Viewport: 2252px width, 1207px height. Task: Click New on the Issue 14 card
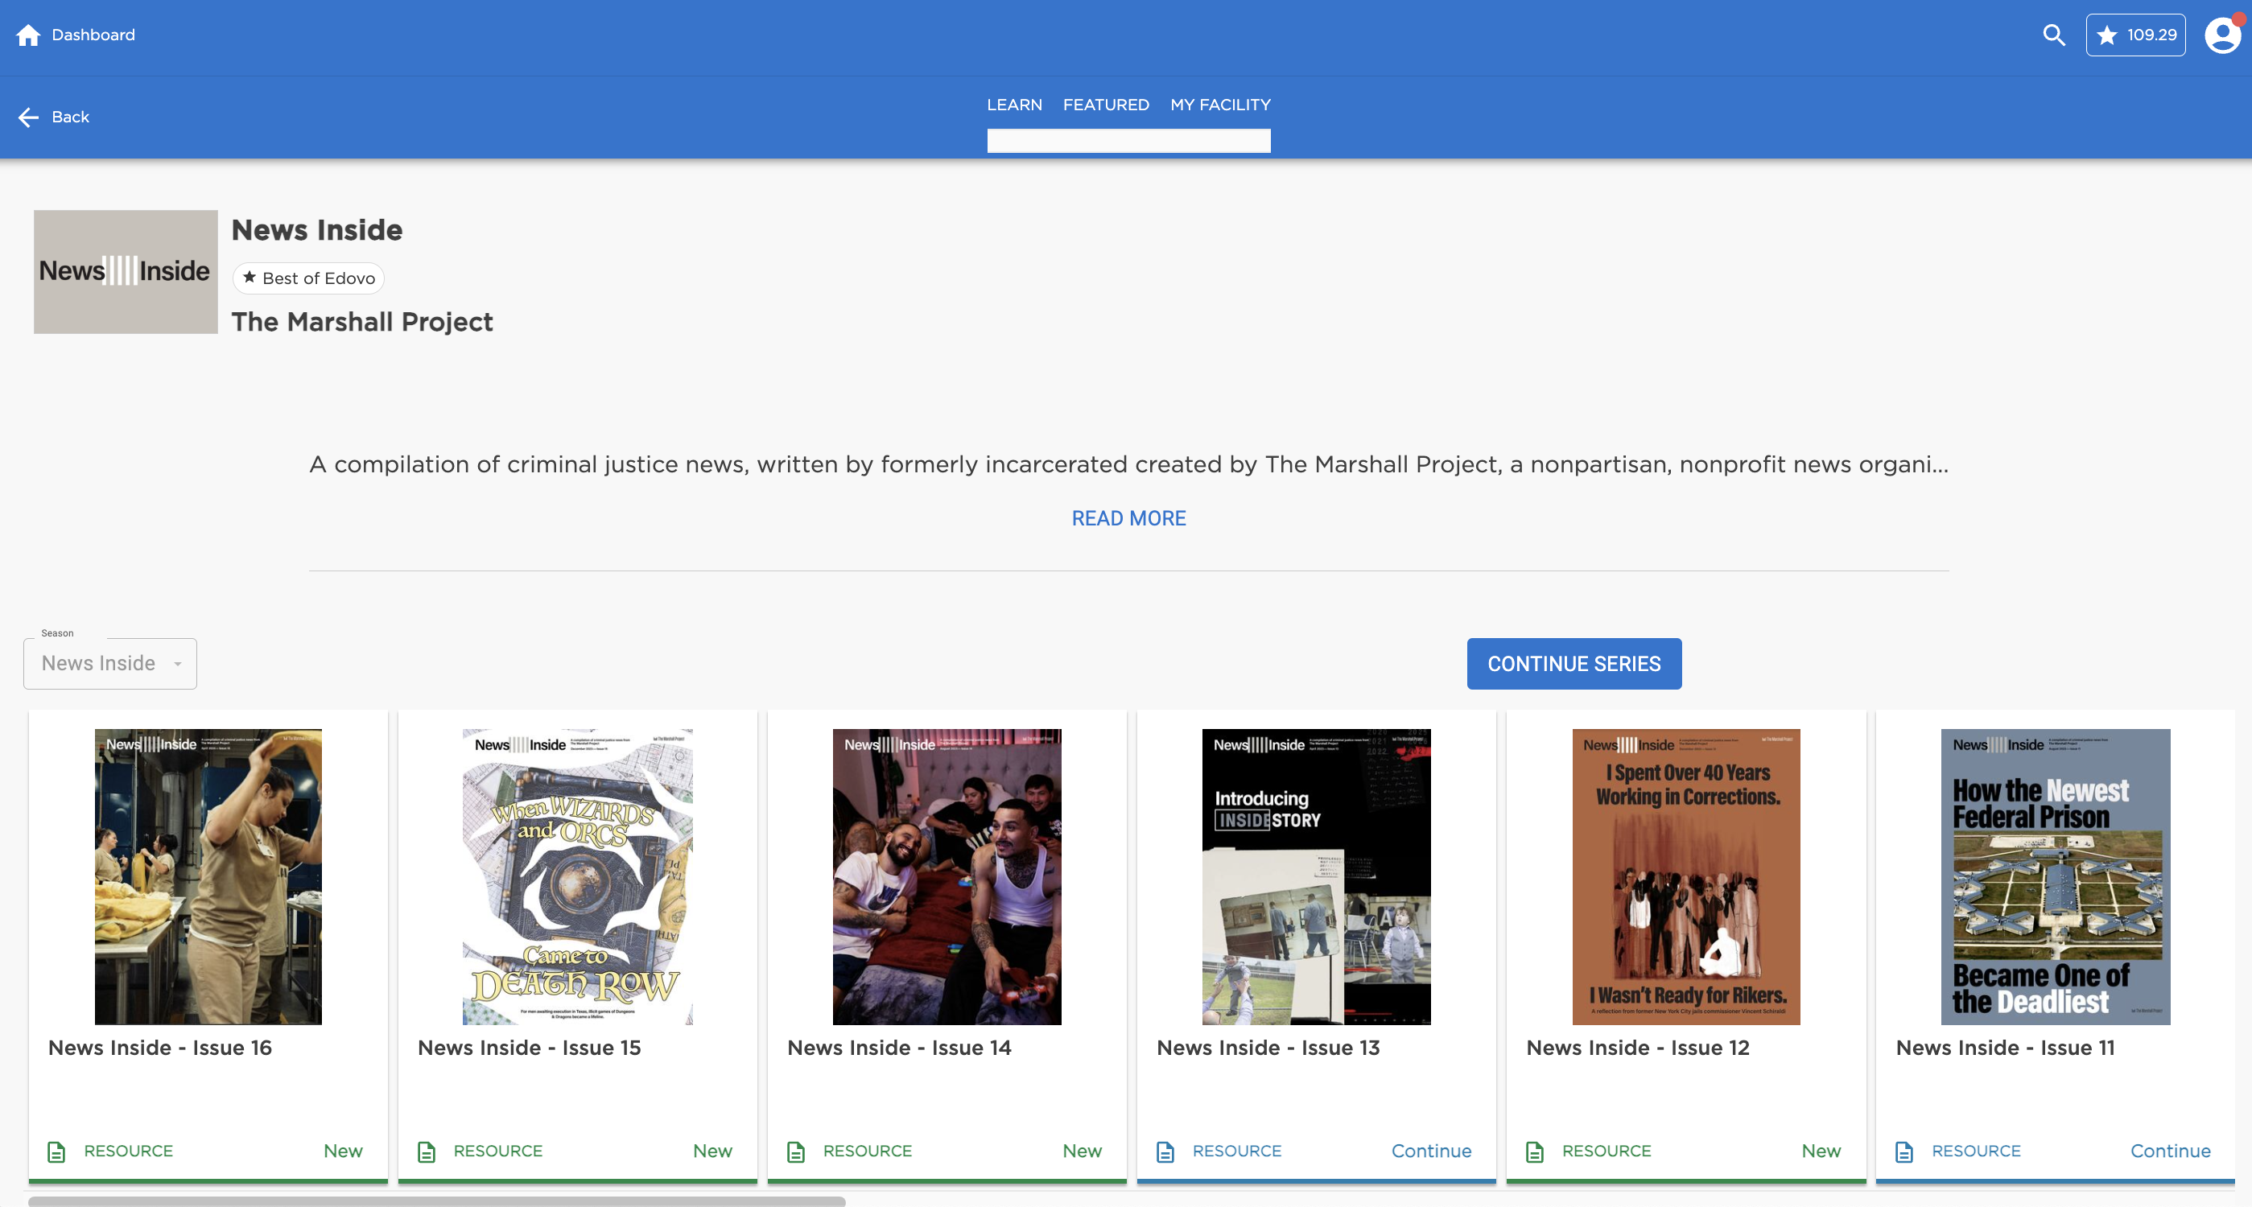1083,1151
